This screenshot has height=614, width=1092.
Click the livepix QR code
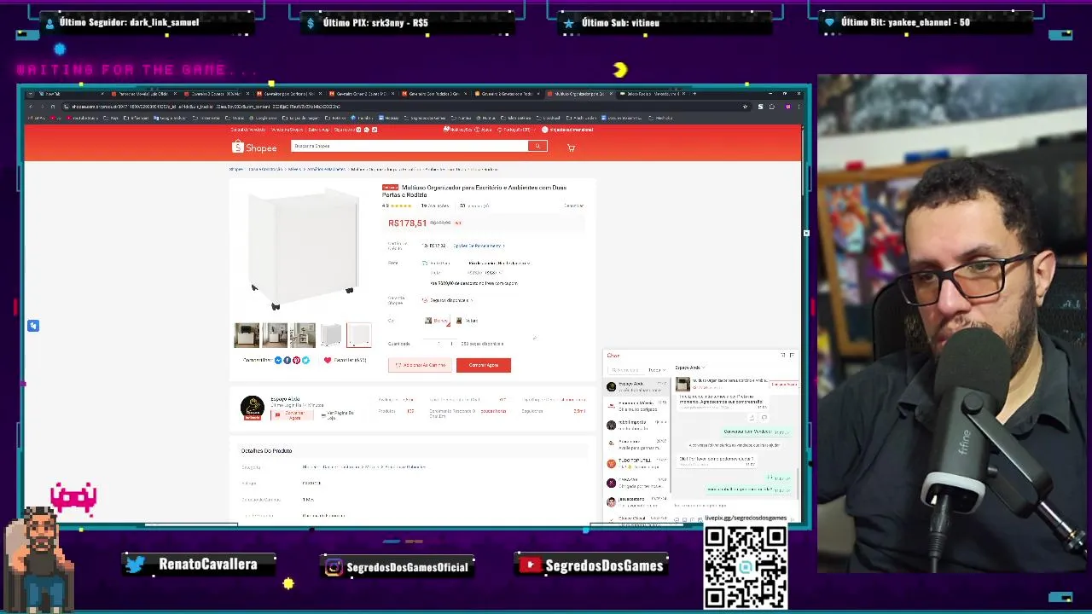pos(746,567)
